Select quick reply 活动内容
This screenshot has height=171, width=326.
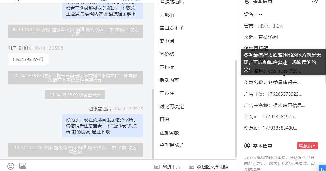coord(169,80)
